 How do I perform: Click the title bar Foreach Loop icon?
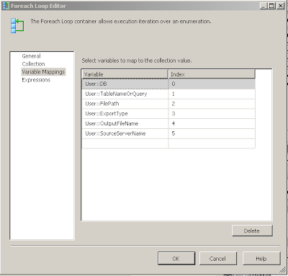click(5, 6)
